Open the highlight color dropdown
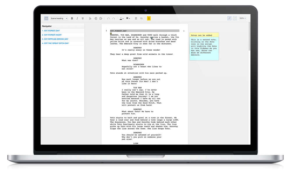The image size is (291, 174). 128,18
